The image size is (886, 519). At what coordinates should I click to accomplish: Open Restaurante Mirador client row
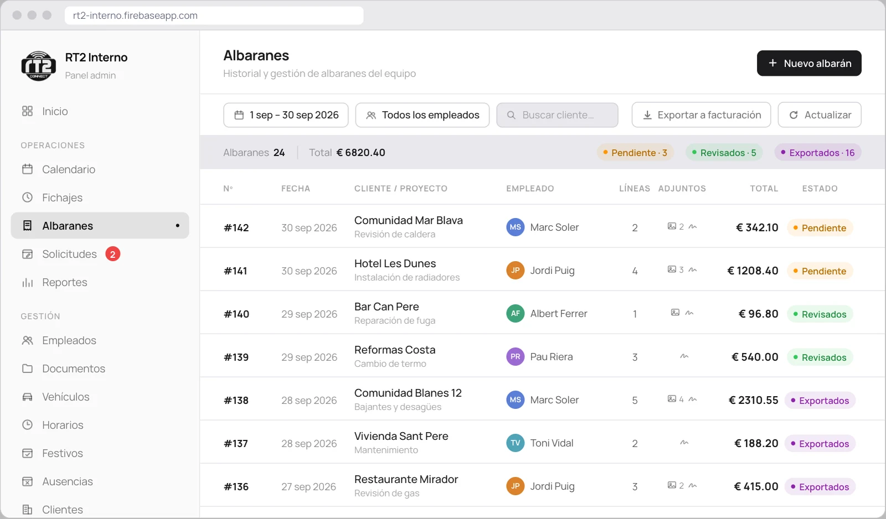543,485
